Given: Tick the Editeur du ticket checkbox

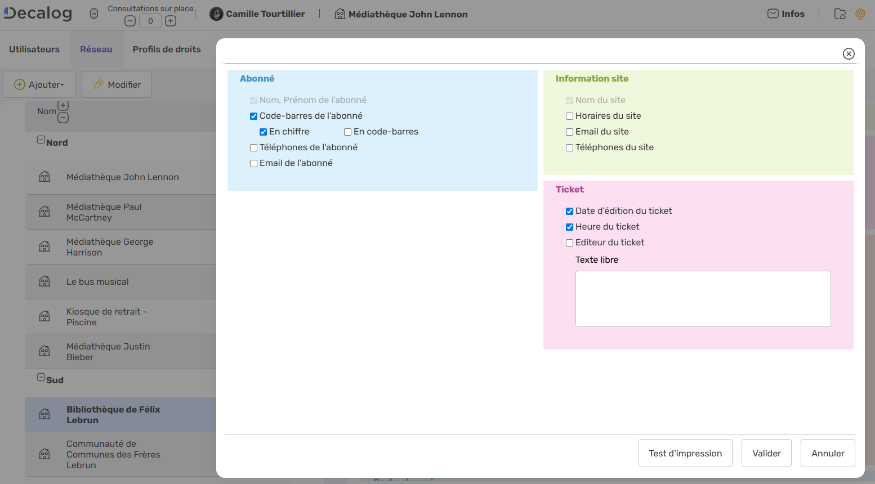Looking at the screenshot, I should click(569, 243).
